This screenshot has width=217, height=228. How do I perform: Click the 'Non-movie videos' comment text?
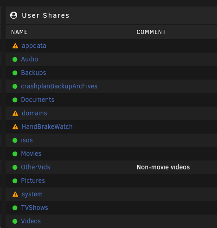163,167
